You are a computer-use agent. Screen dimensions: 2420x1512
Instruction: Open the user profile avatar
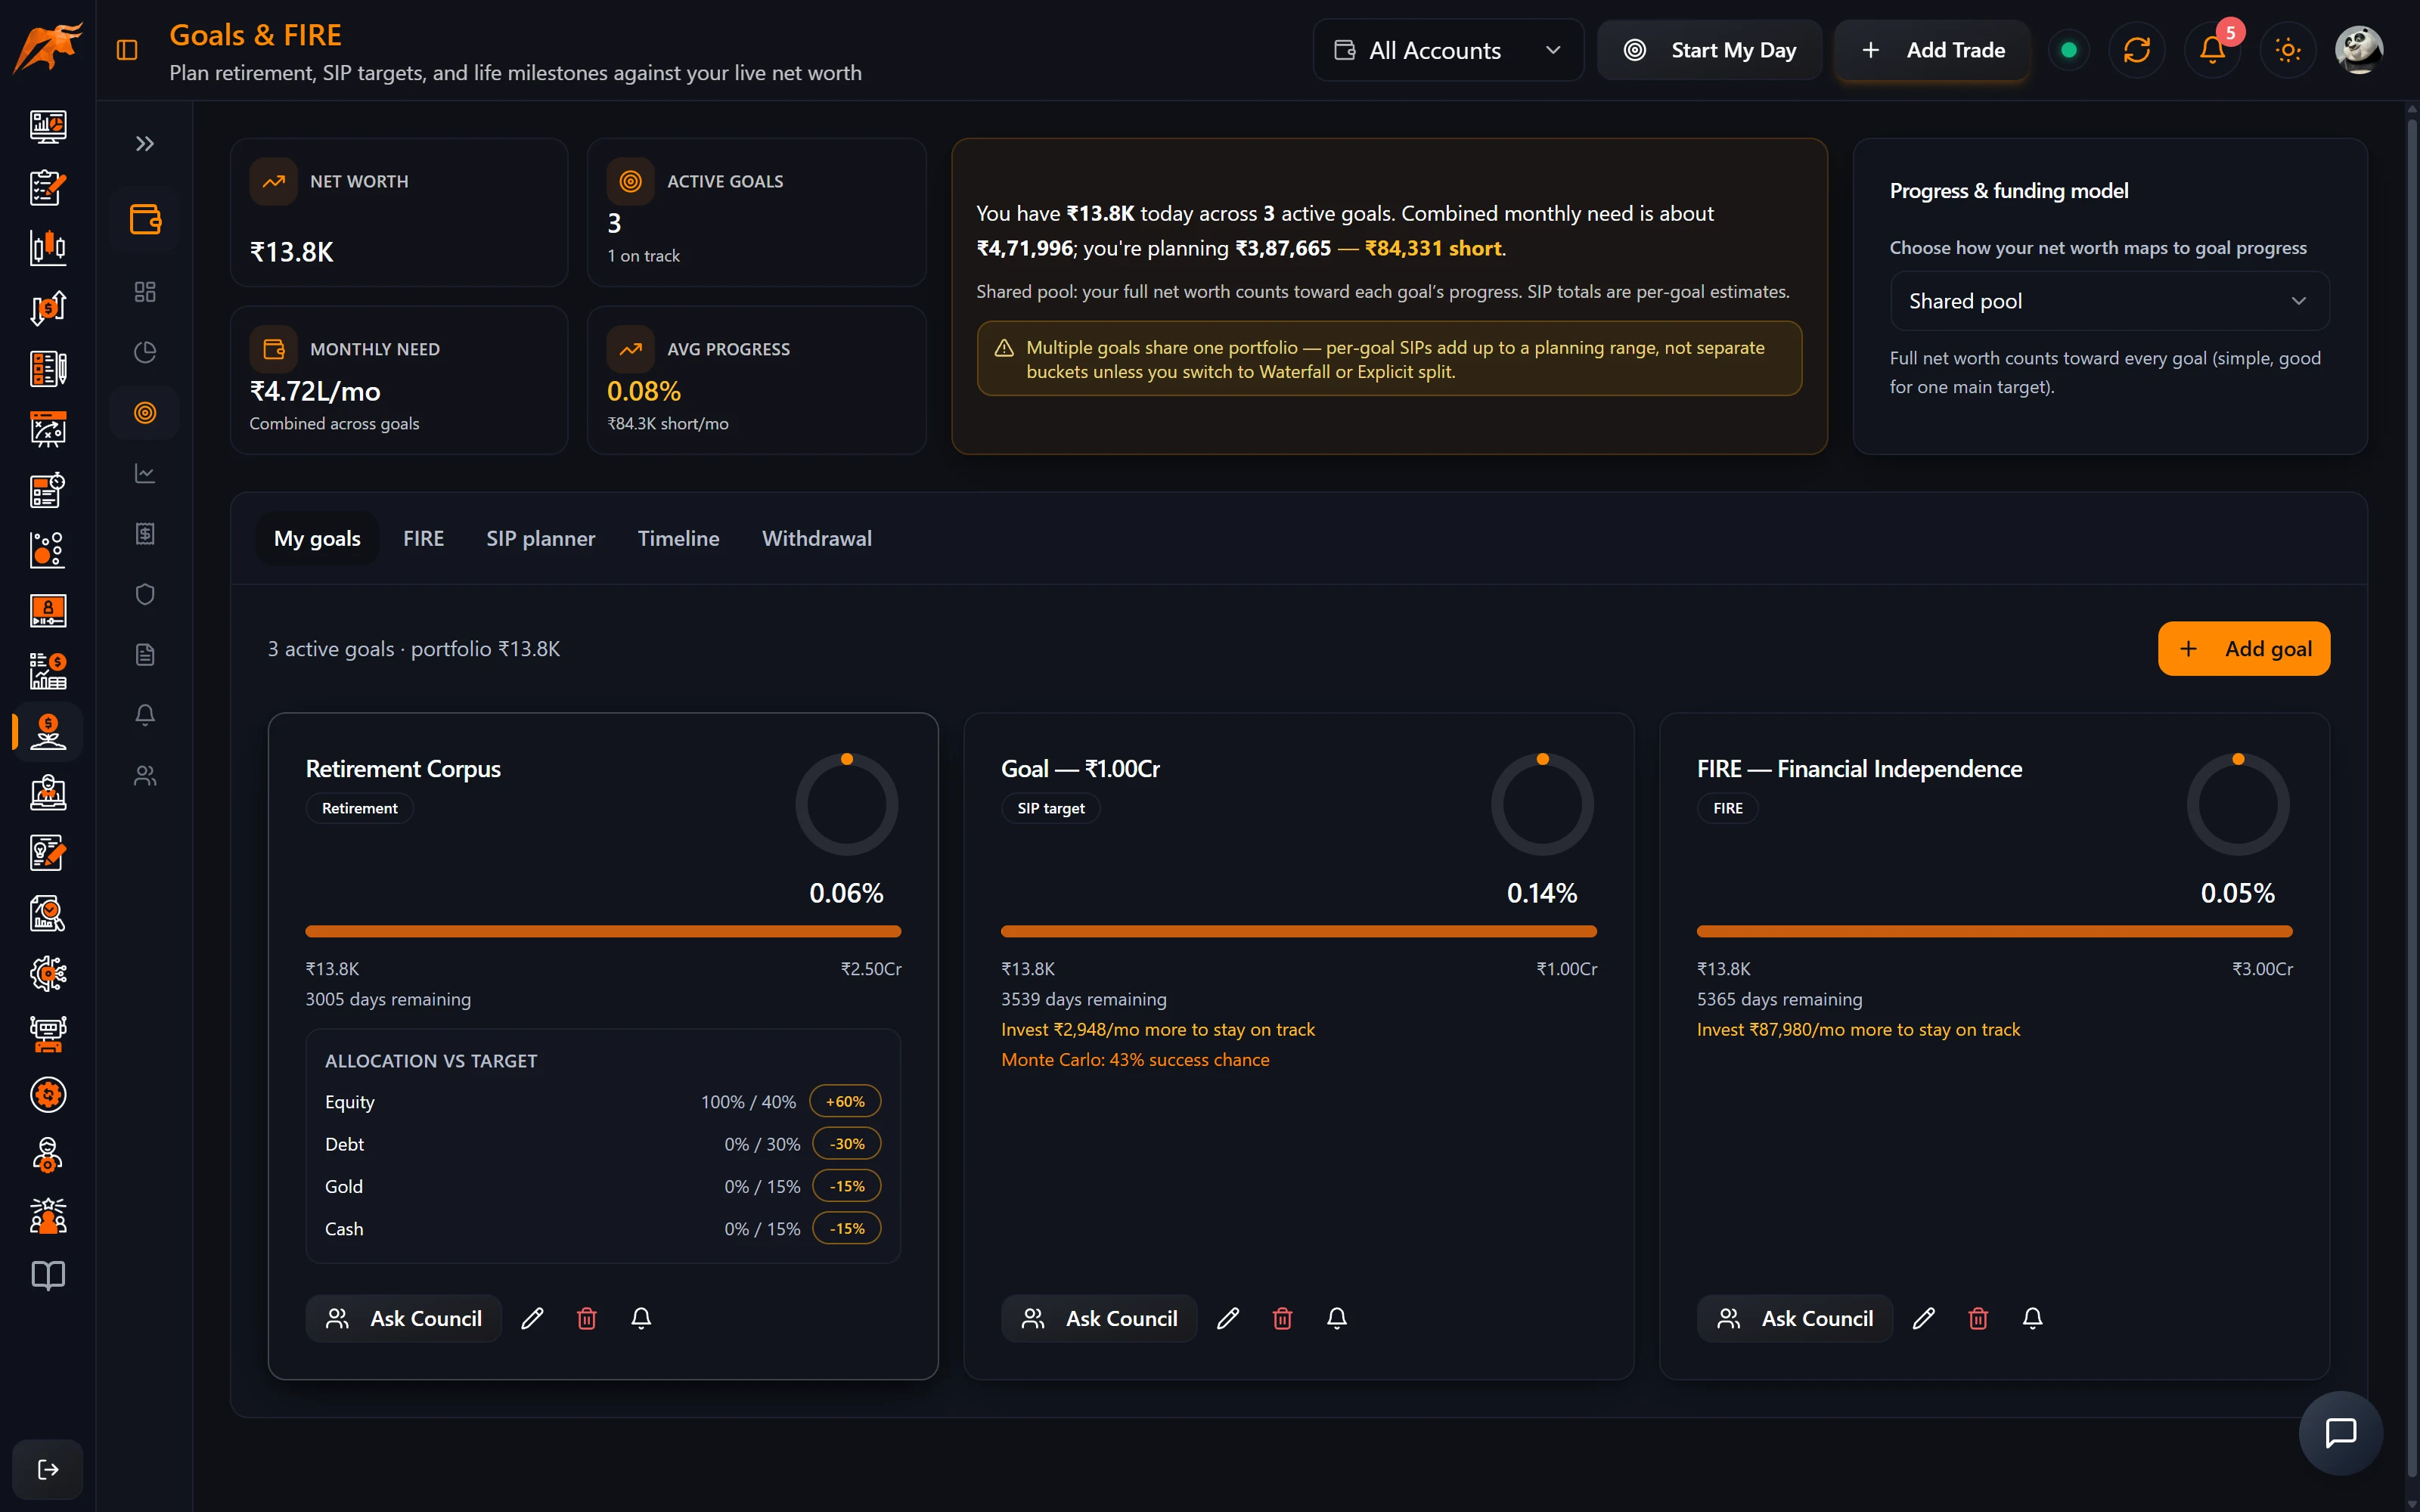(x=2359, y=50)
